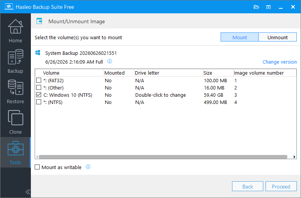Check the *: (NTFS) 499 MB volume checkbox
The height and width of the screenshot is (198, 301).
point(39,102)
